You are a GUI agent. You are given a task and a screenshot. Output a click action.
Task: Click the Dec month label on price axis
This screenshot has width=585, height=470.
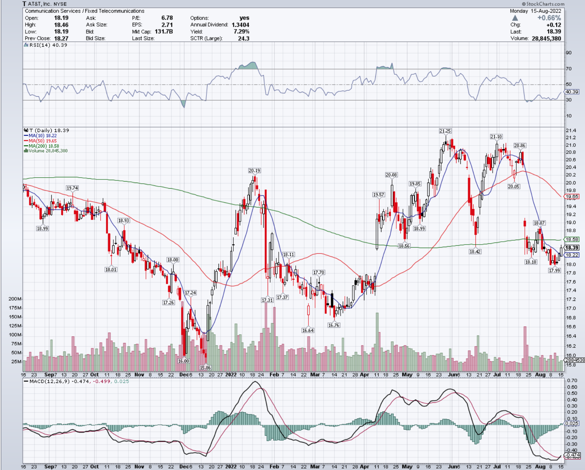[184, 374]
